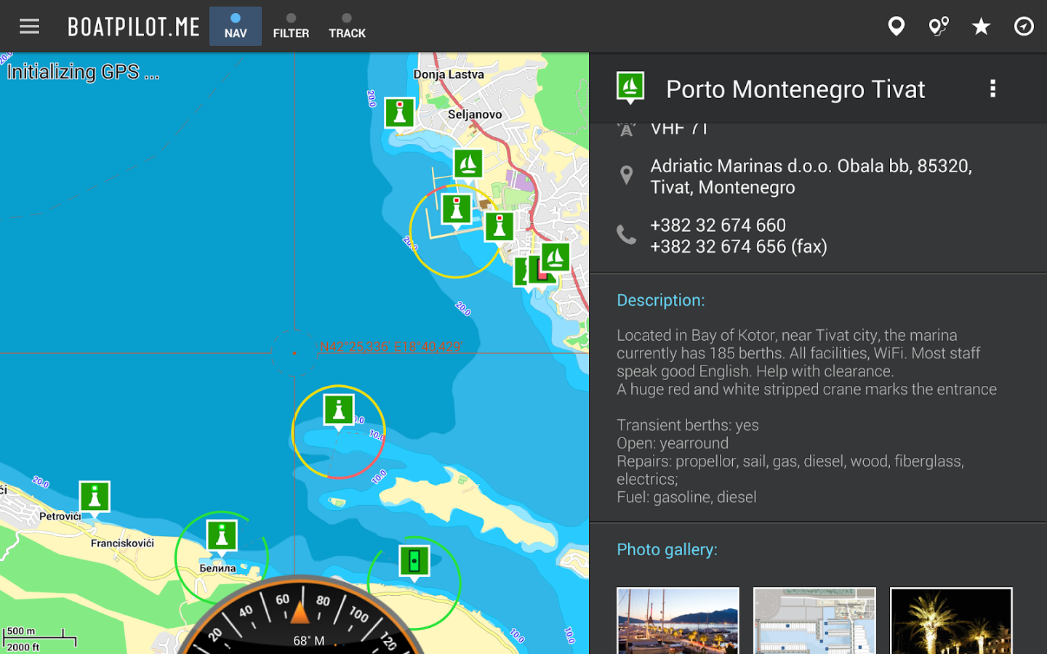Viewport: 1047px width, 654px height.
Task: Open the route waypoints pin icon
Action: point(939,27)
